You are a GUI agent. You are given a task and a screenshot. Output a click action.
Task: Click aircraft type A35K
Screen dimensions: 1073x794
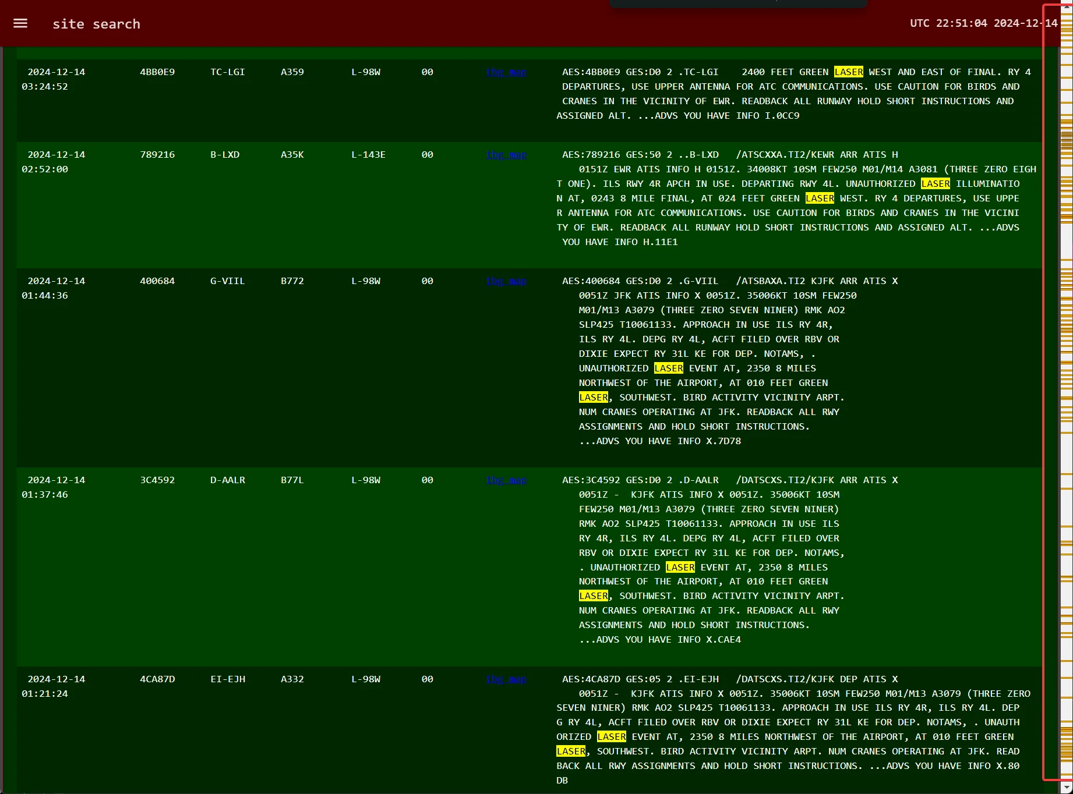292,155
